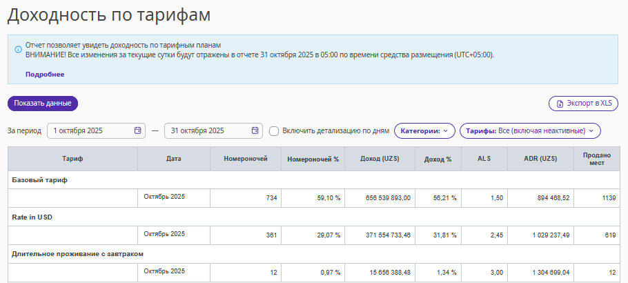Click the info icon in the blue notice
Image resolution: width=628 pixels, height=283 pixels.
click(x=18, y=49)
